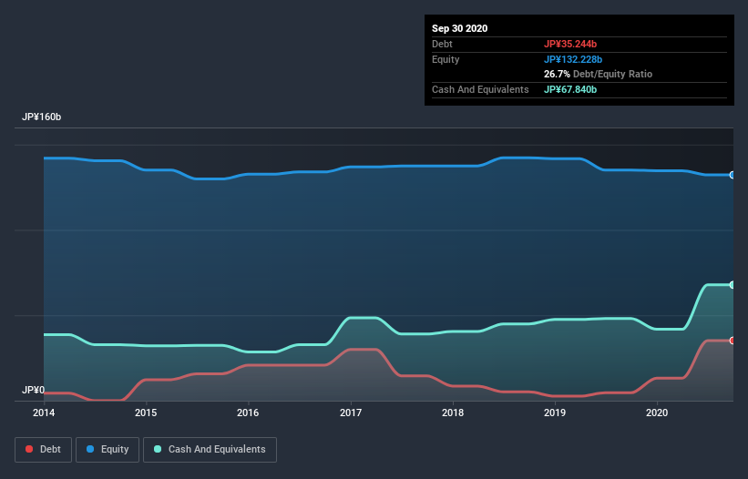Click the Debt label in tooltip
The image size is (748, 479).
[442, 44]
